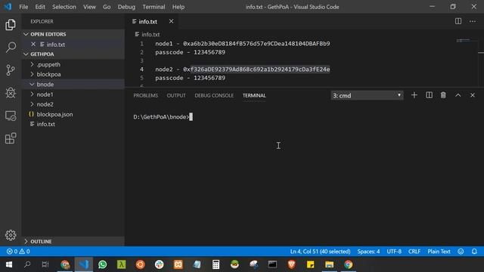Collapse the bnode folder
This screenshot has width=484, height=272.
click(73, 84)
